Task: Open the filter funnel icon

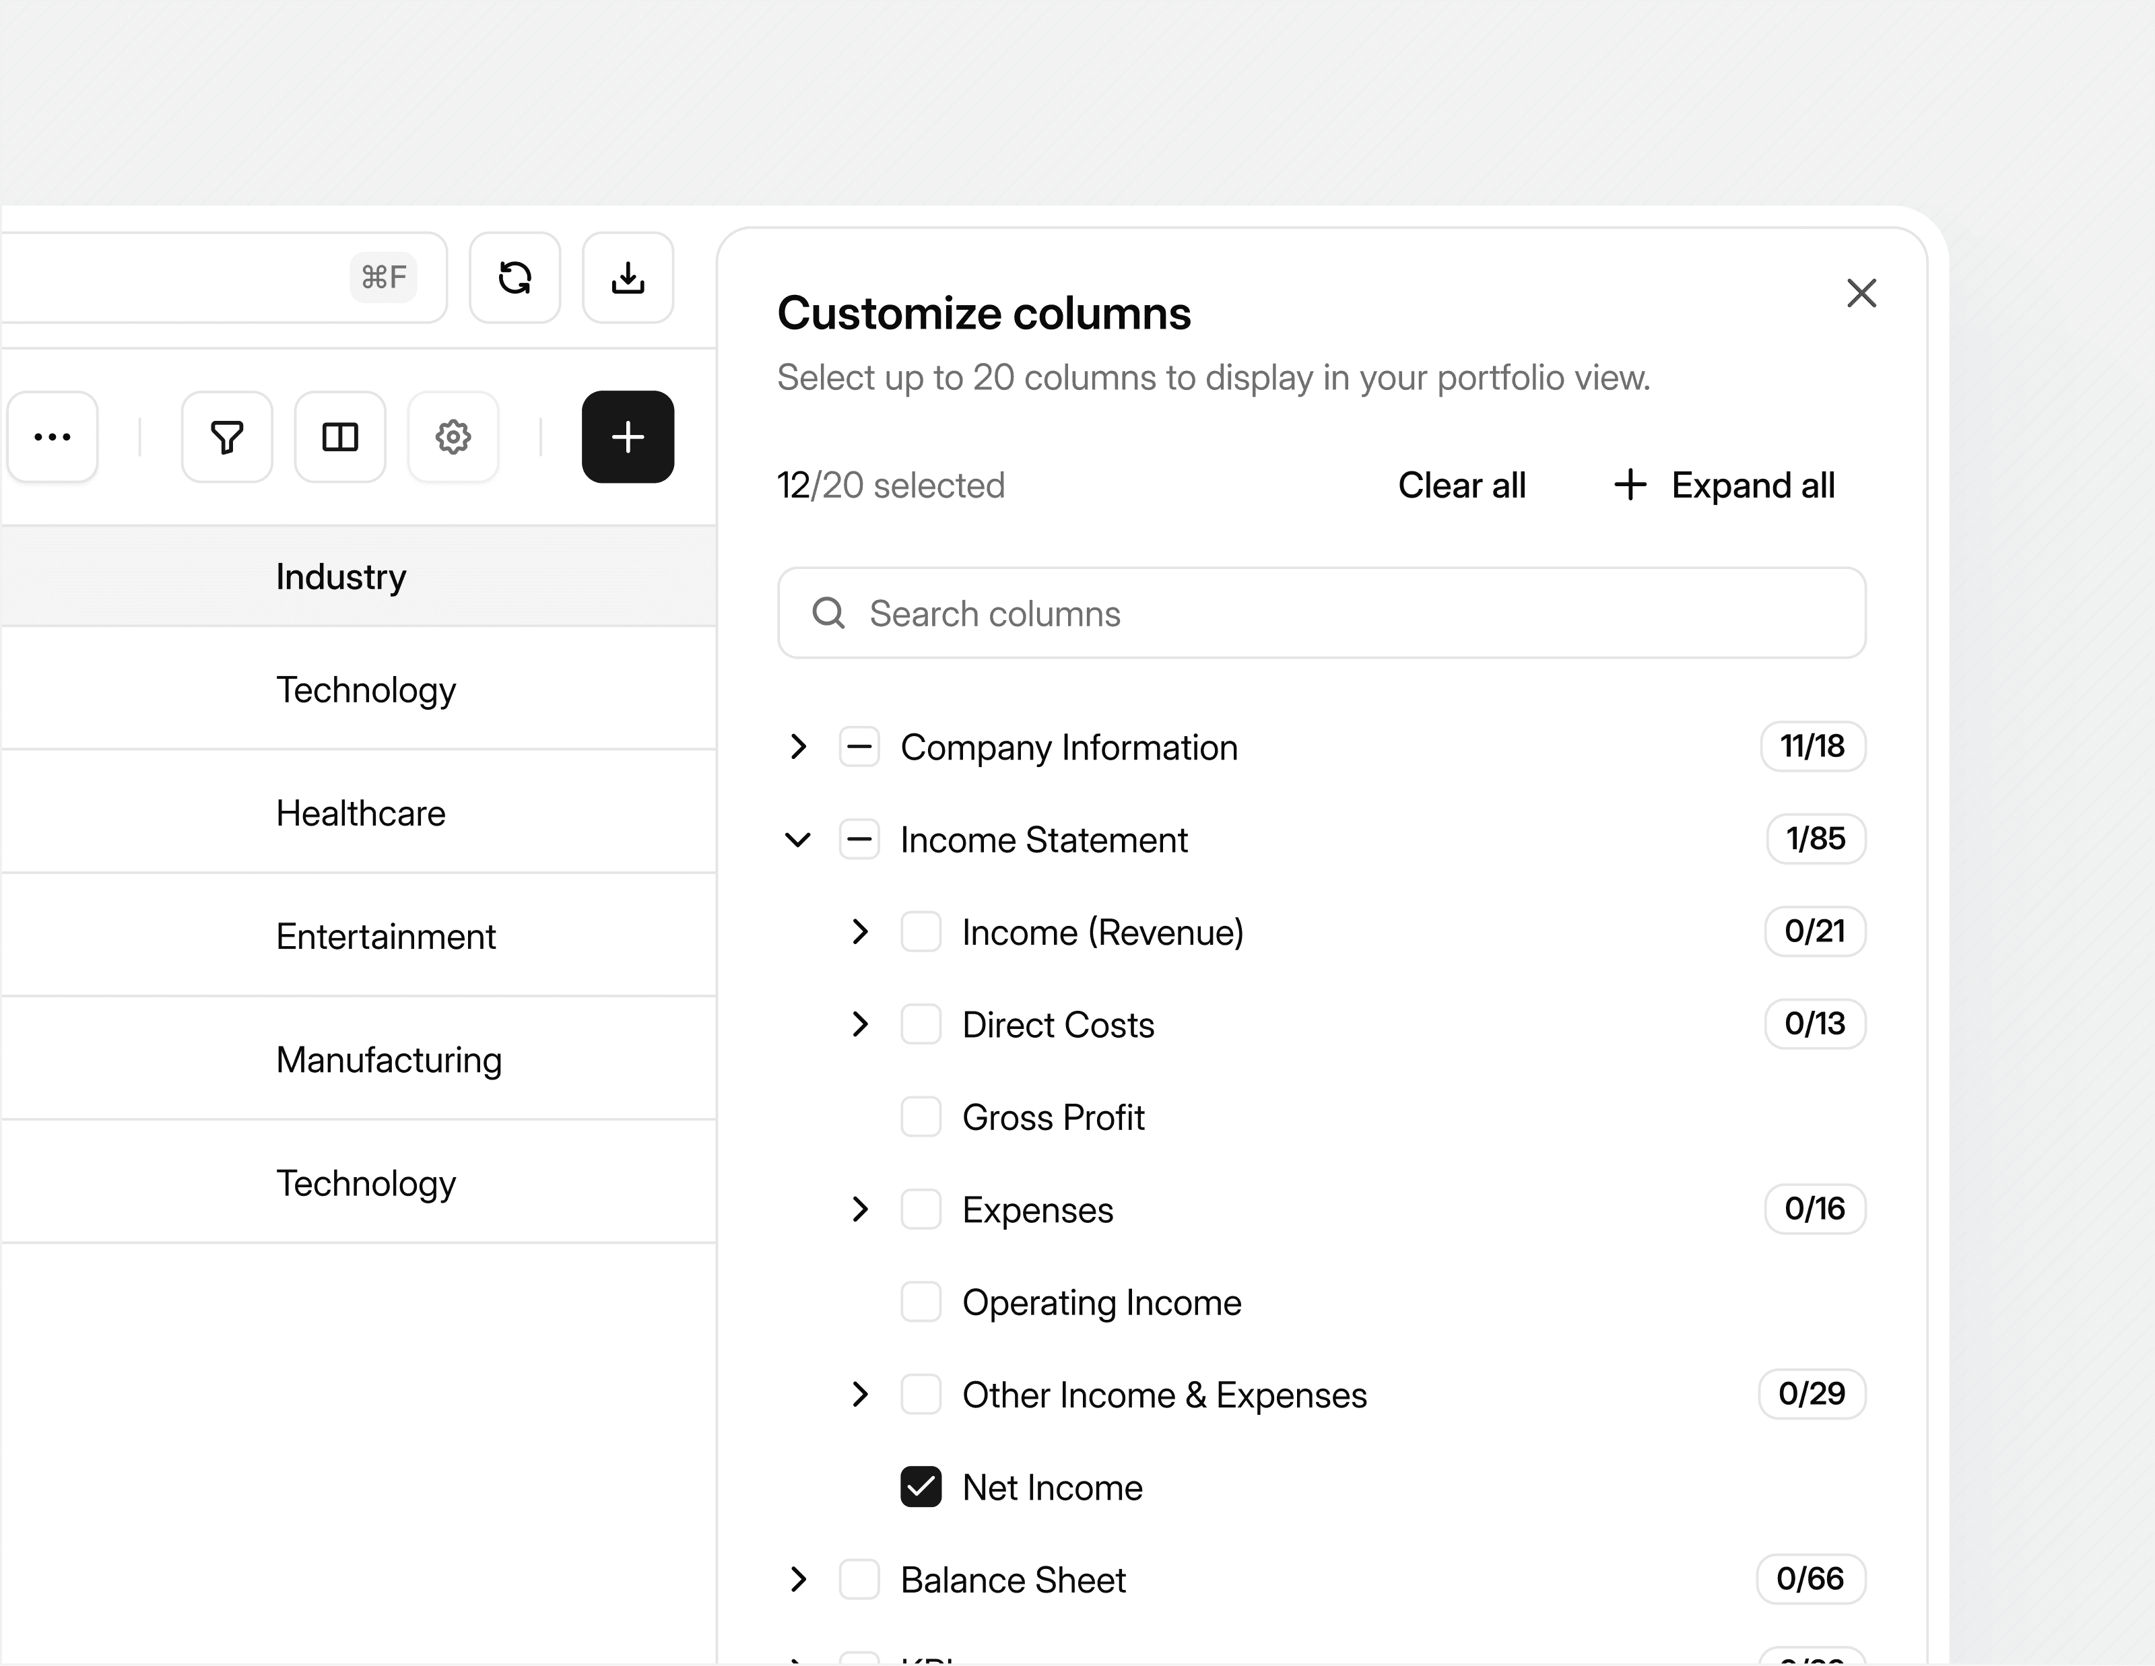Action: tap(227, 437)
